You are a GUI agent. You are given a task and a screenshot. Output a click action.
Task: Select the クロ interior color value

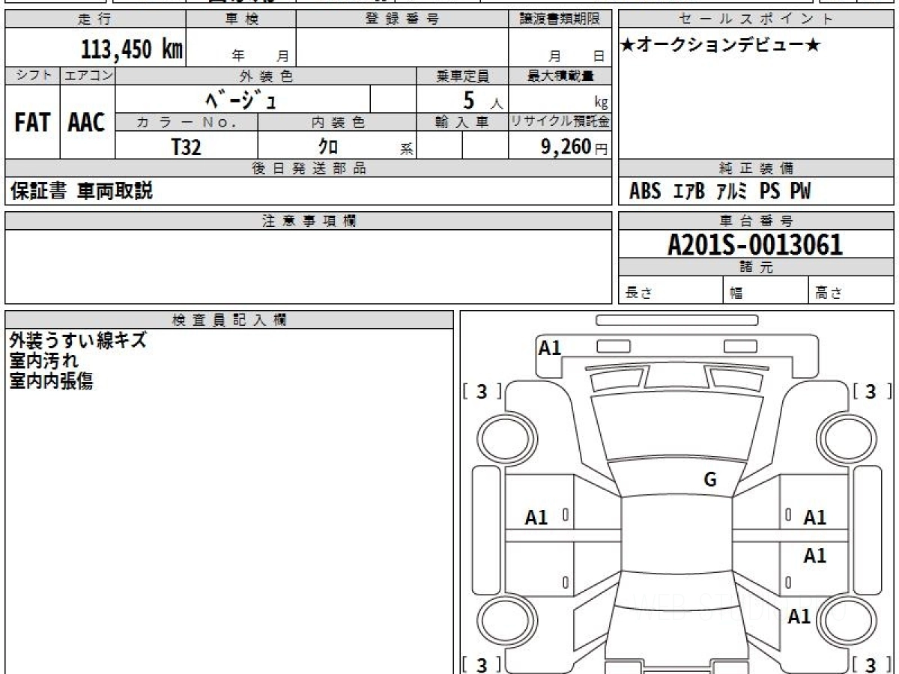click(x=328, y=148)
